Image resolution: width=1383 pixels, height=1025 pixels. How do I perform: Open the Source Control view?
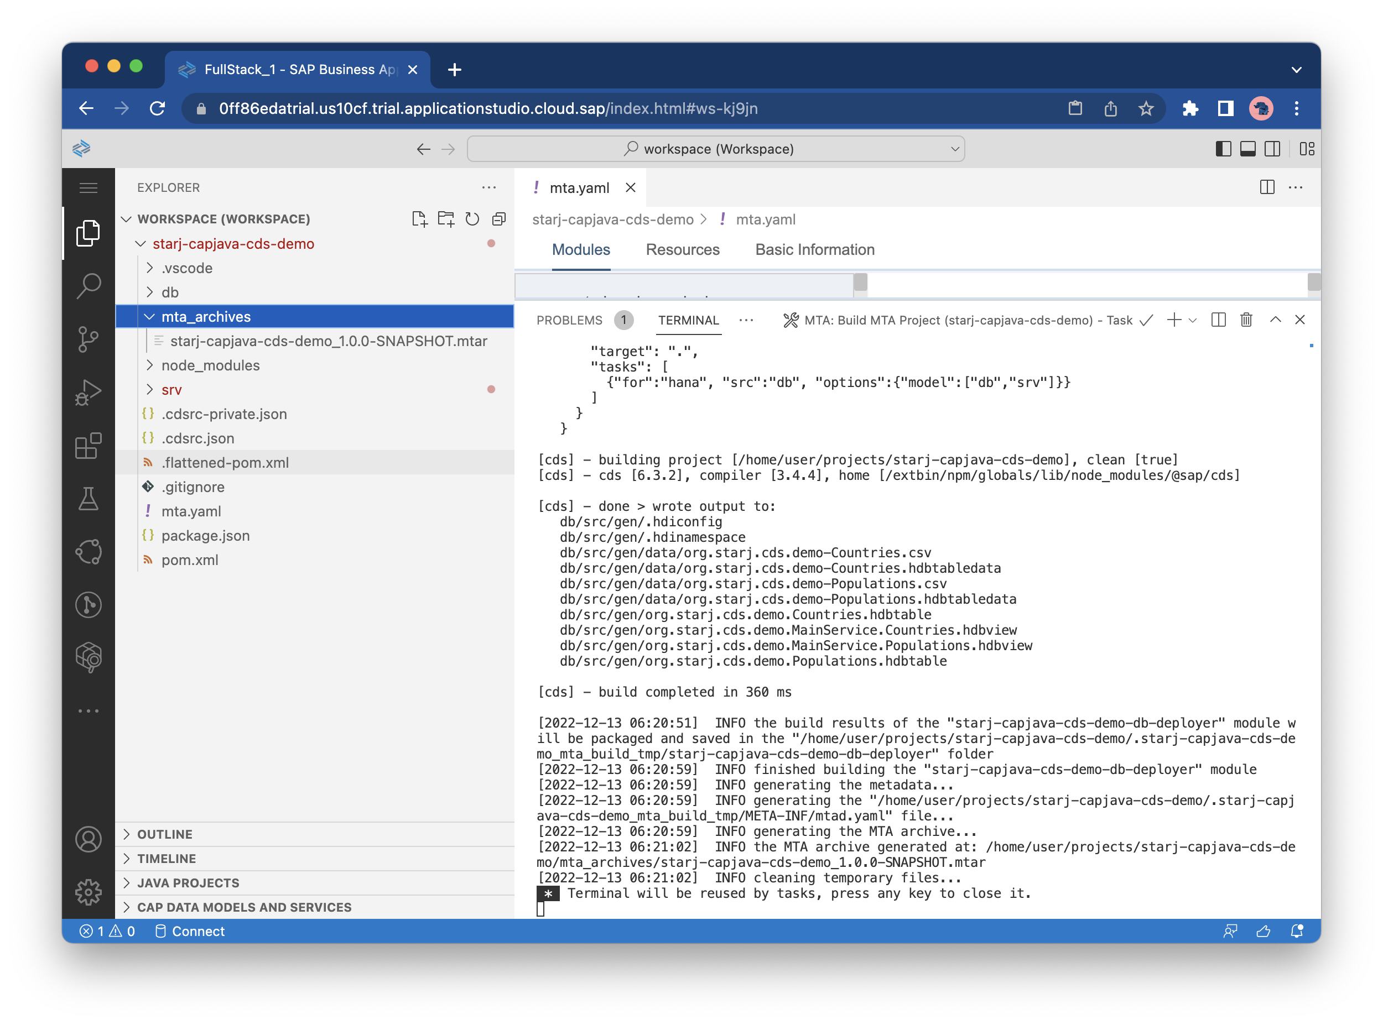(88, 339)
